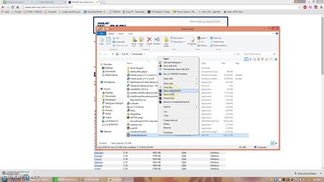Sort by the Name column header
The image size is (324, 182).
point(130,63)
